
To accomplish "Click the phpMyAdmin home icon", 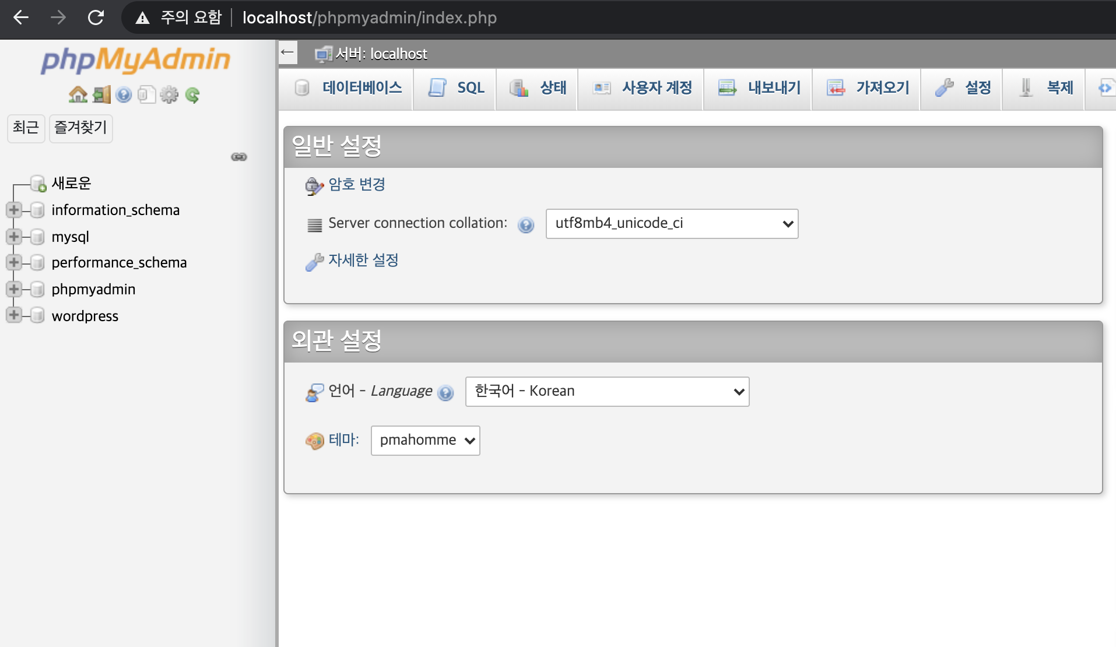I will (78, 94).
